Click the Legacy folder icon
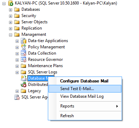The height and width of the screenshot is (128, 139). (x=24, y=91)
